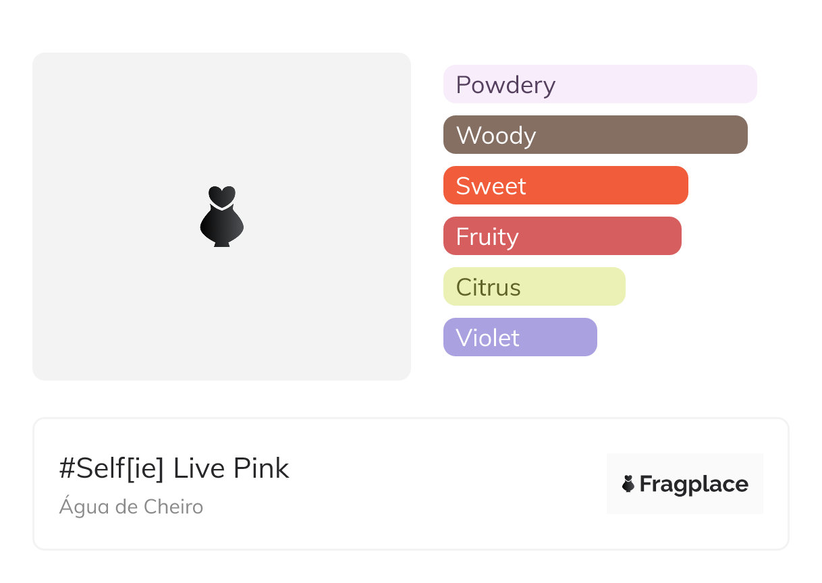The width and height of the screenshot is (822, 583).
Task: Click the "Citrus" label text
Action: pos(488,287)
